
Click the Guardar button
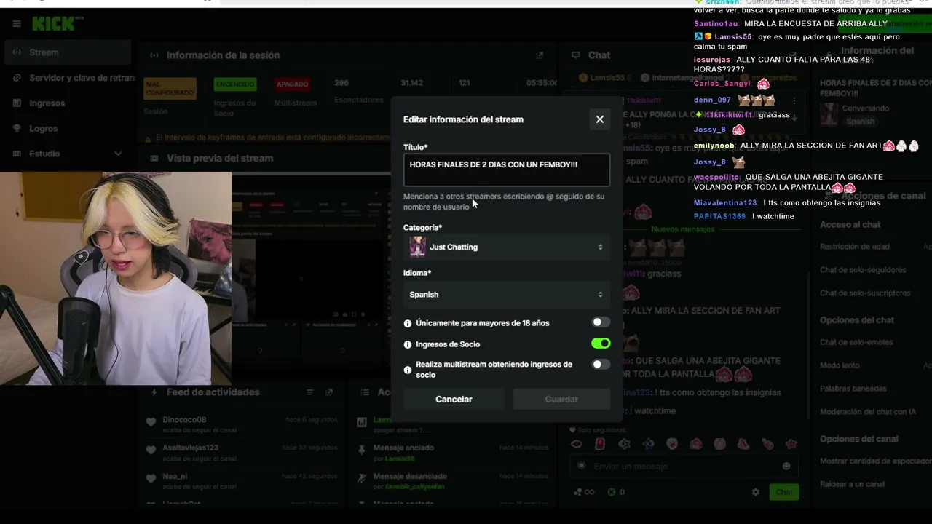click(x=561, y=399)
